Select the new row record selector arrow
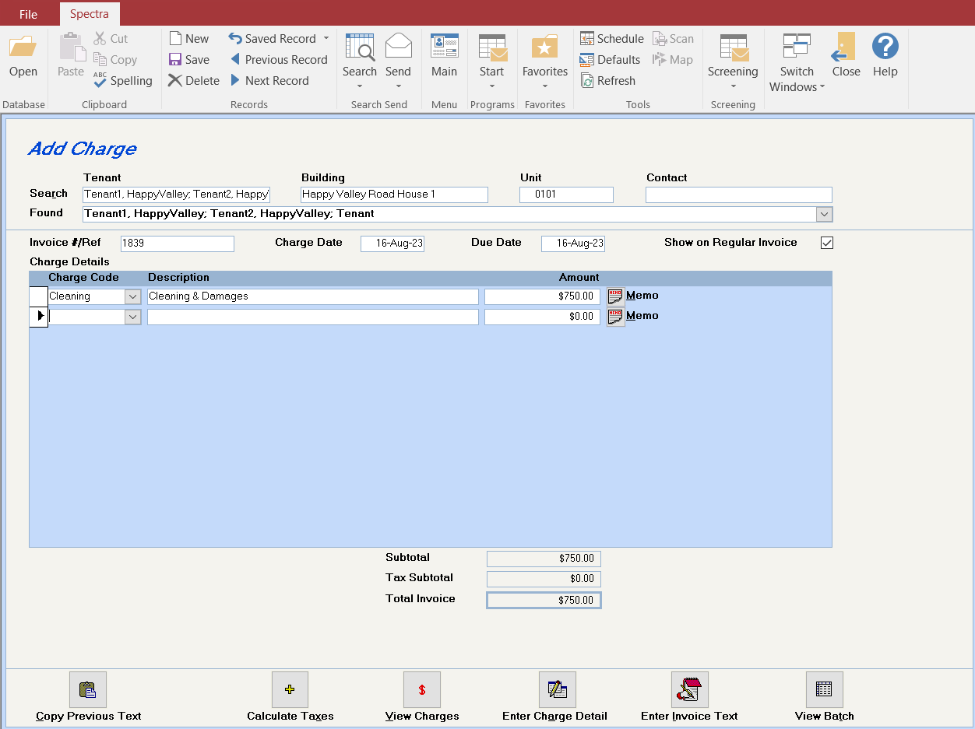 (x=39, y=317)
